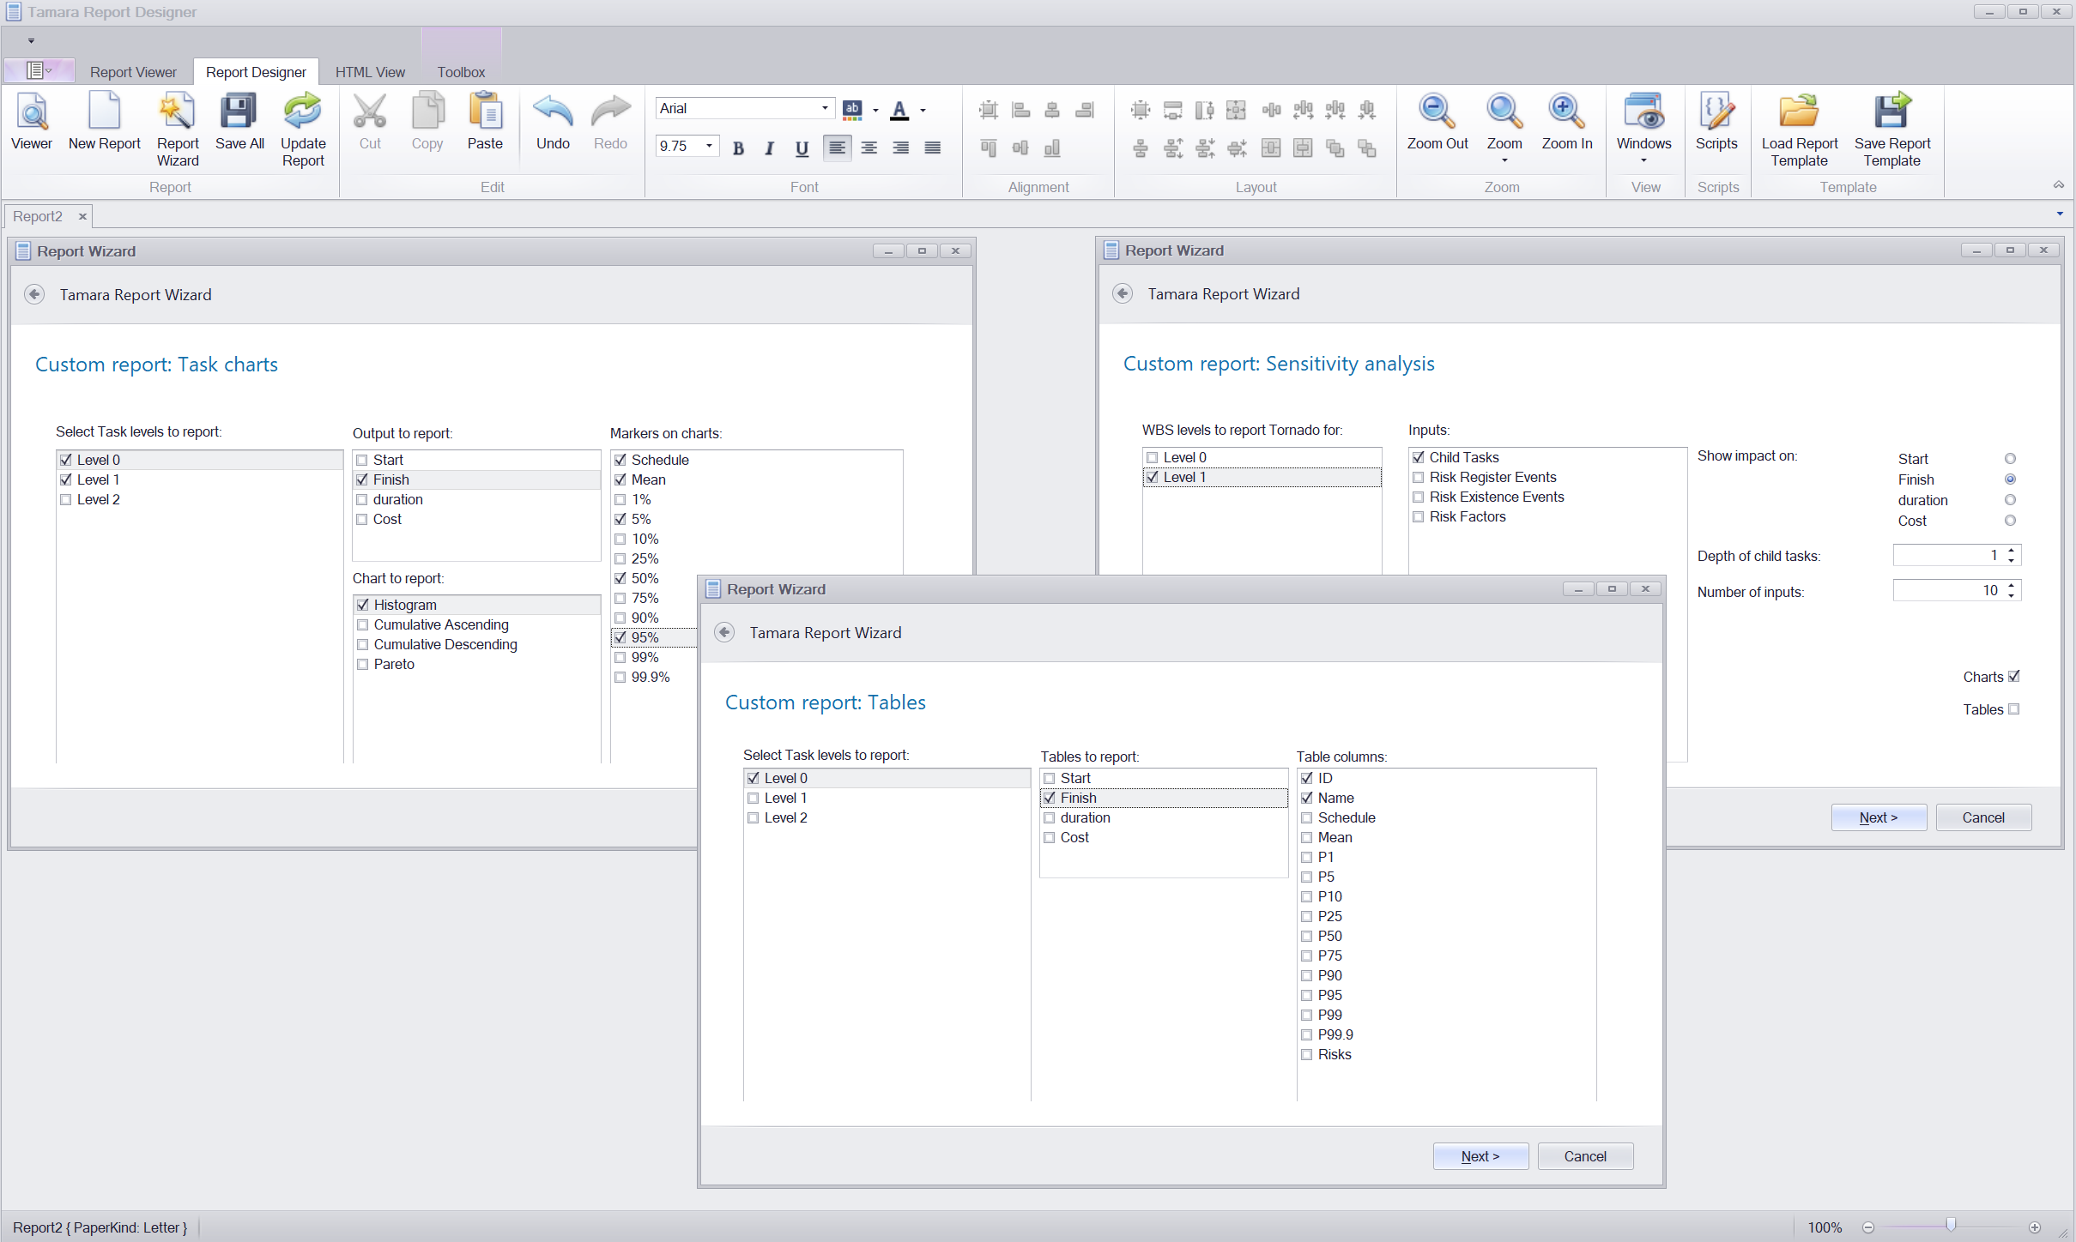Toggle italic formatting

(x=769, y=148)
